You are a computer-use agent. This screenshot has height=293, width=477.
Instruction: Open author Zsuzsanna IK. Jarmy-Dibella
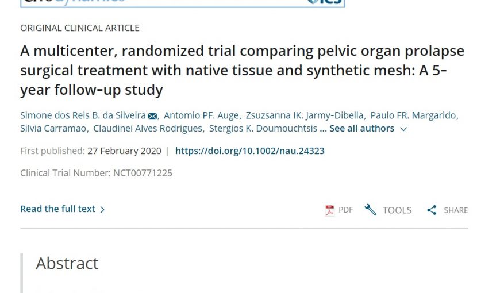tap(305, 115)
